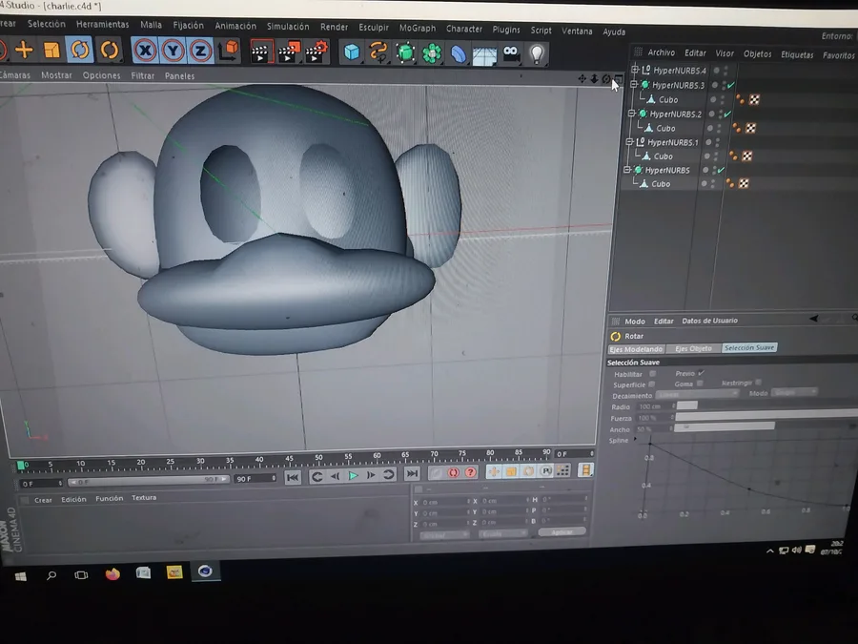
Task: Disable HyperNURBS.2 green checkmark
Action: click(x=727, y=114)
